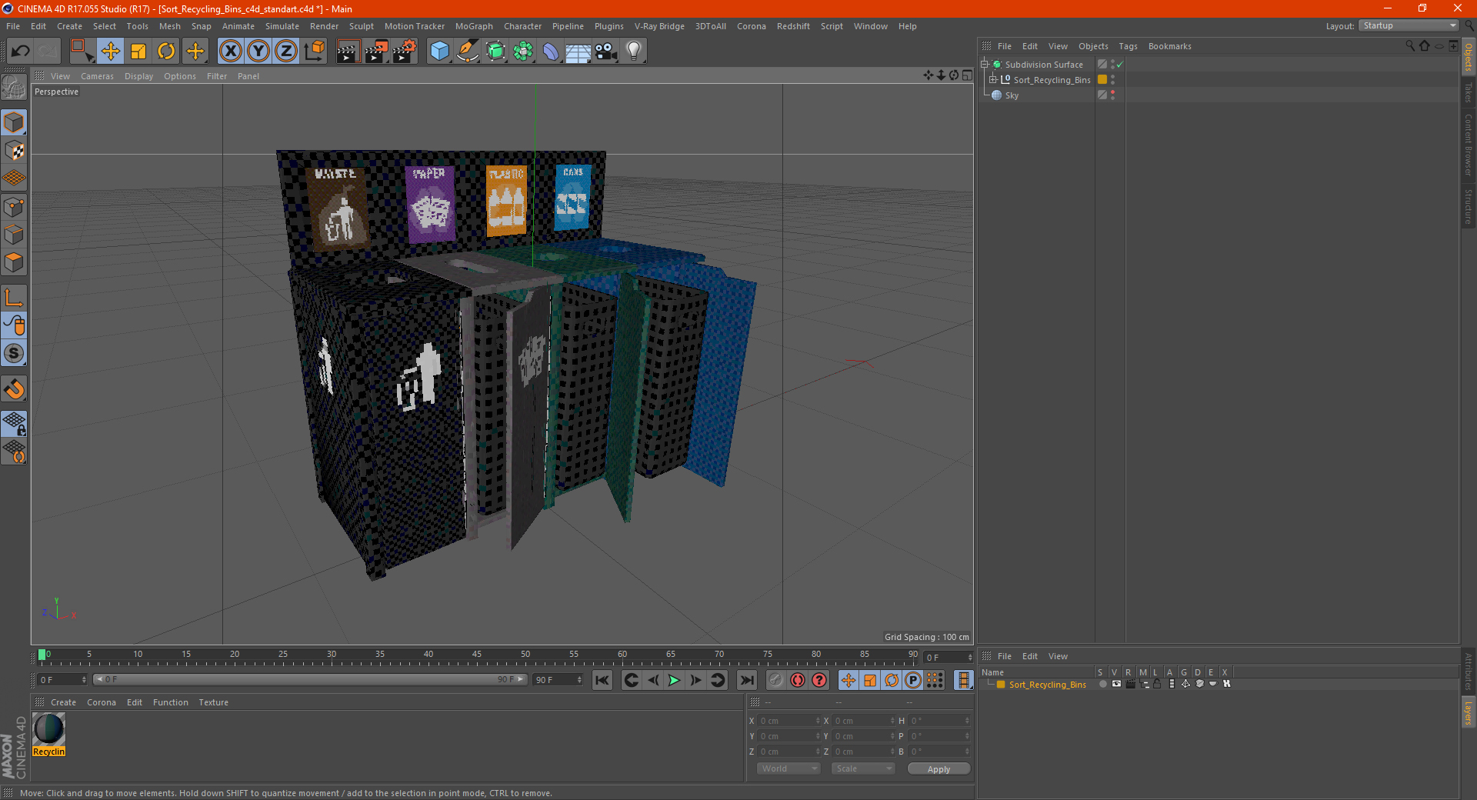Switch to Texture mode checker icon
This screenshot has height=800, width=1477.
pyautogui.click(x=14, y=150)
